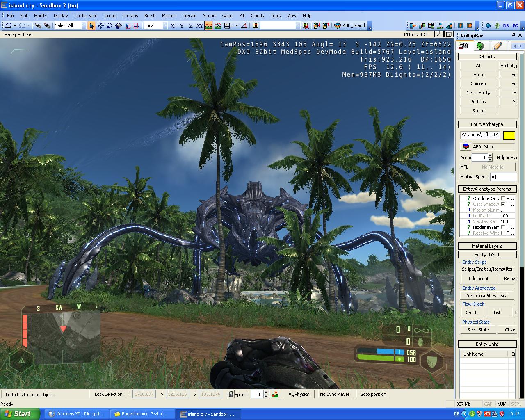
Task: Choose the Move object tool
Action: (100, 25)
